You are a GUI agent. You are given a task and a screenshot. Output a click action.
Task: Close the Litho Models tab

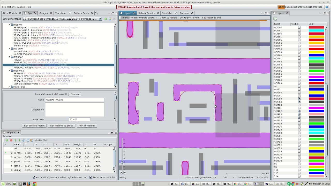(x=20, y=13)
